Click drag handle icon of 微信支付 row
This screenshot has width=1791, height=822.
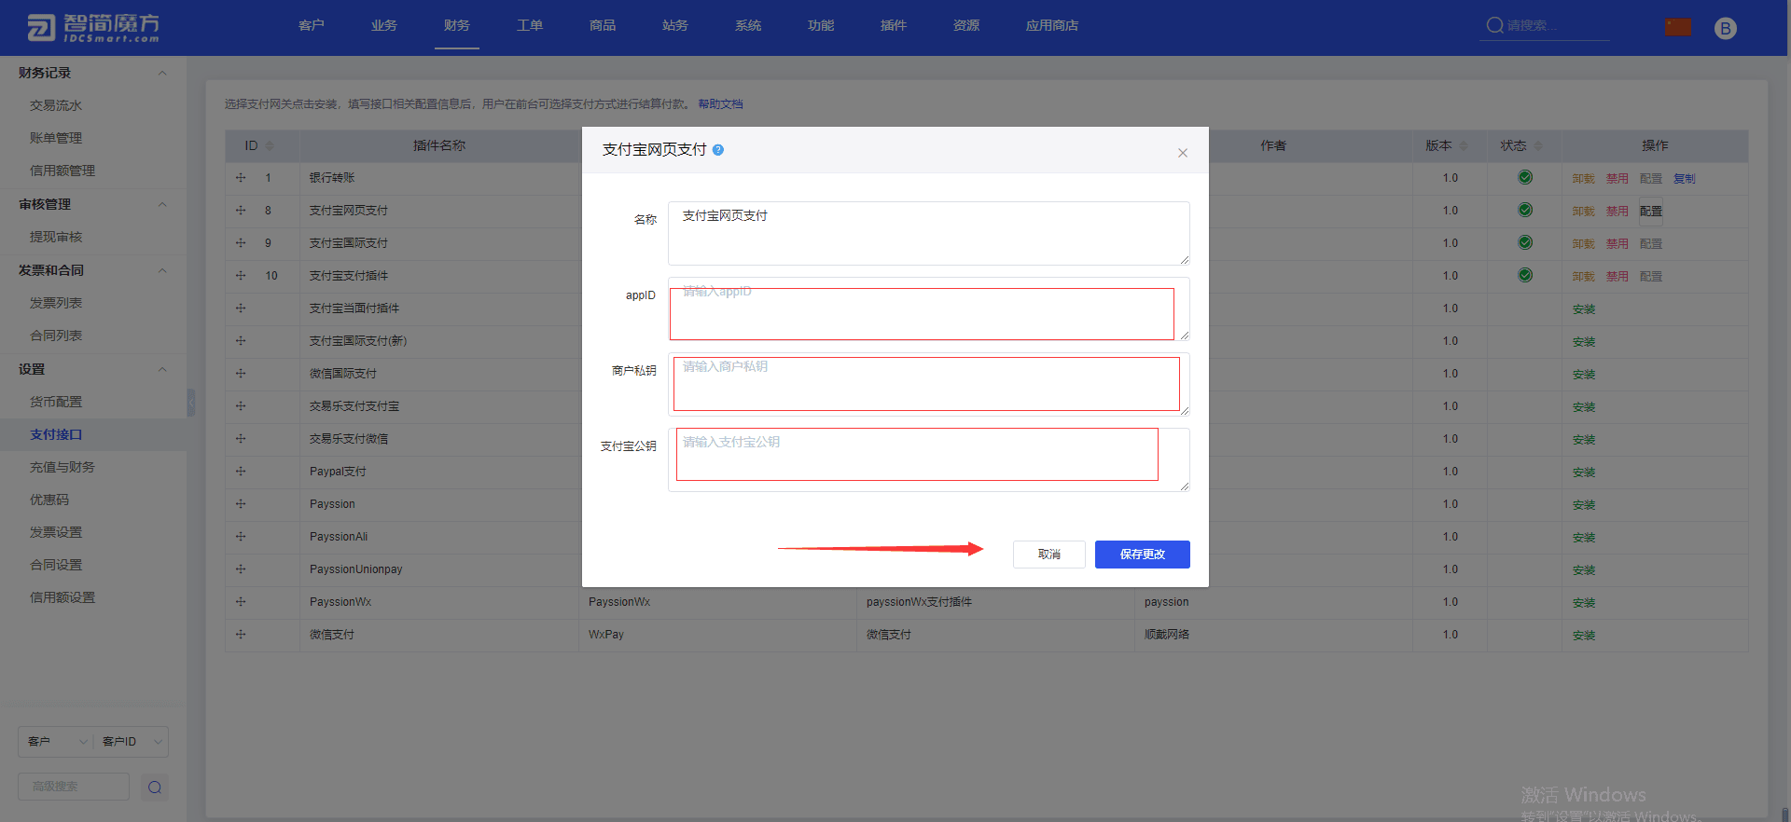241,635
